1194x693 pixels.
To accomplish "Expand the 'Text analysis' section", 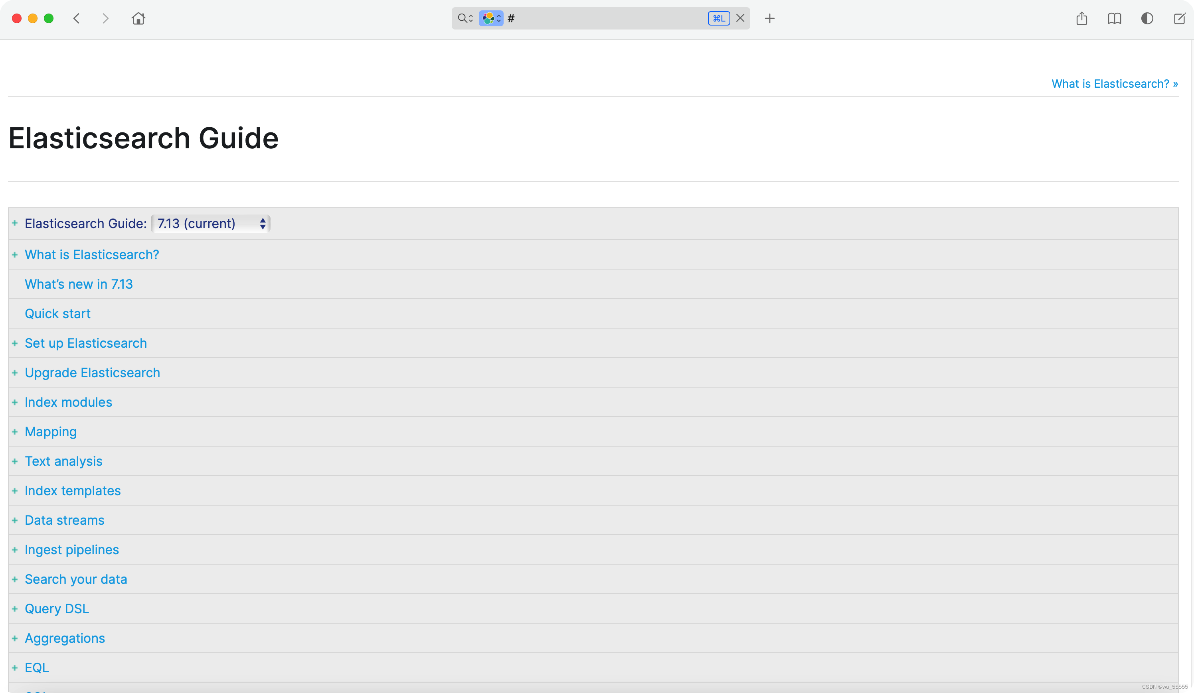I will [15, 461].
